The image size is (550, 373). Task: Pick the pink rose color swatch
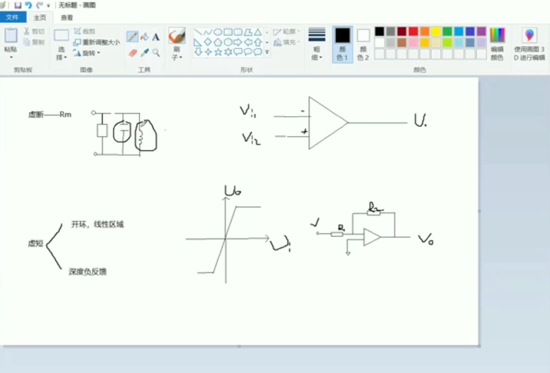(x=413, y=42)
